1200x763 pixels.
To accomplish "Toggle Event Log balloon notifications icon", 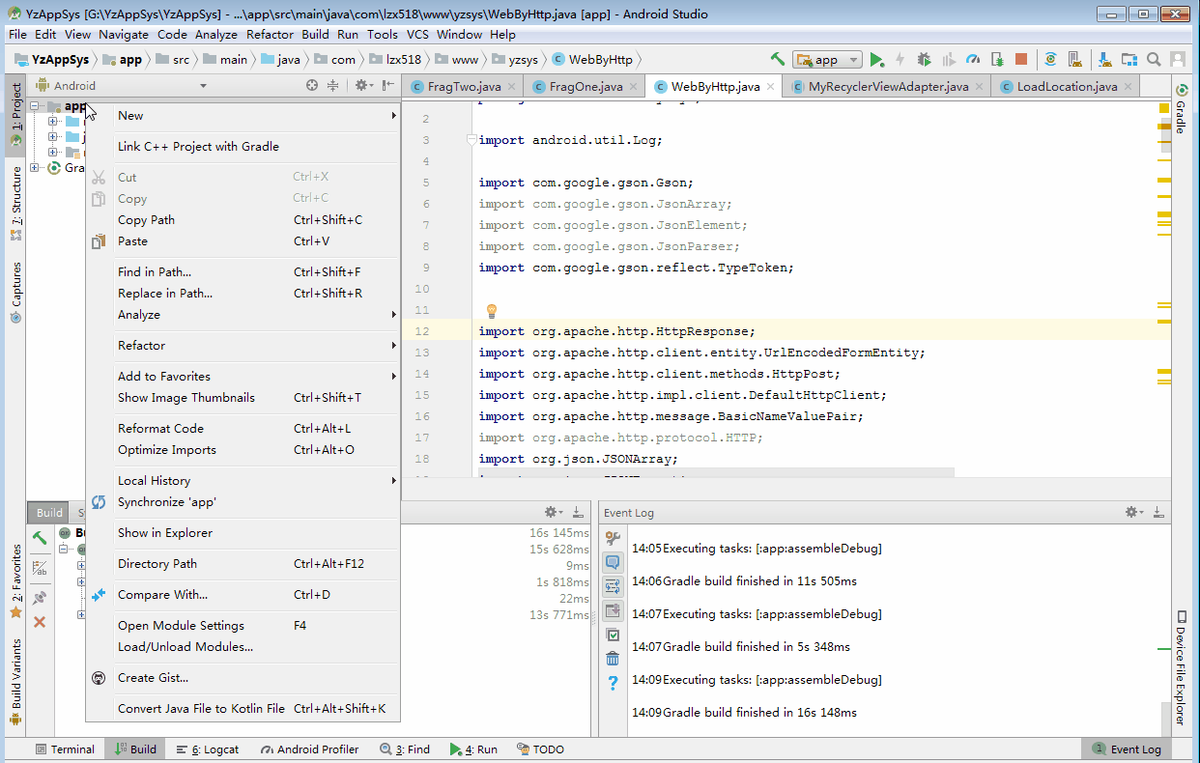I will [613, 562].
